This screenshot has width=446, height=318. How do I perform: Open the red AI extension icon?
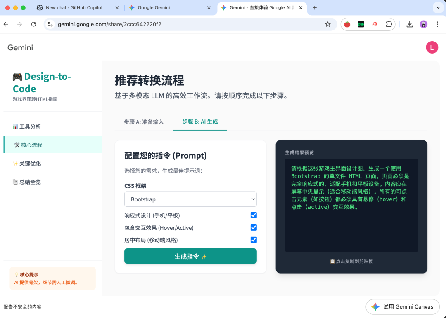pos(375,24)
